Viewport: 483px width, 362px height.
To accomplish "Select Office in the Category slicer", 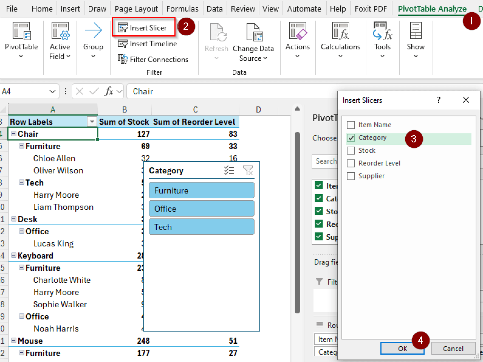I will tap(201, 208).
